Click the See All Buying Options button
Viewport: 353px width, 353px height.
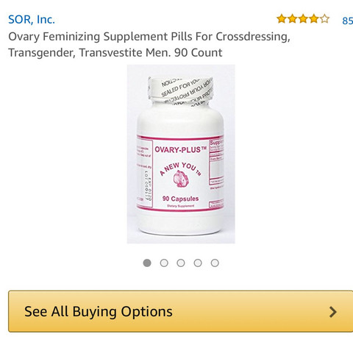(181, 312)
